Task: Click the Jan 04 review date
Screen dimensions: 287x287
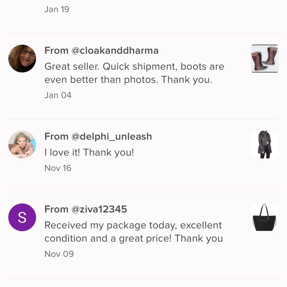Action: coord(58,95)
